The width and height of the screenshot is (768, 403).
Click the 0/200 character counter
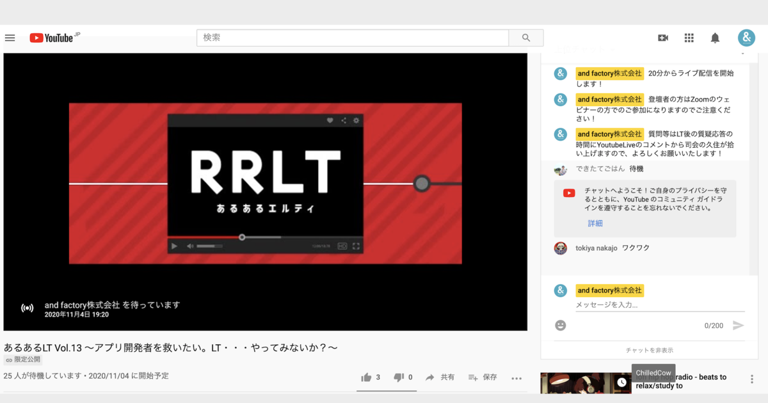coord(714,326)
